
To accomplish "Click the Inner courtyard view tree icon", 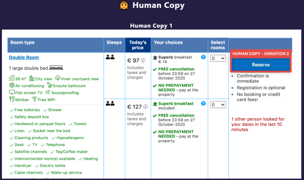I will [58, 78].
